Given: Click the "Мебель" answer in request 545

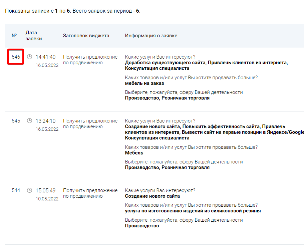Looking at the screenshot, I should [x=134, y=153].
